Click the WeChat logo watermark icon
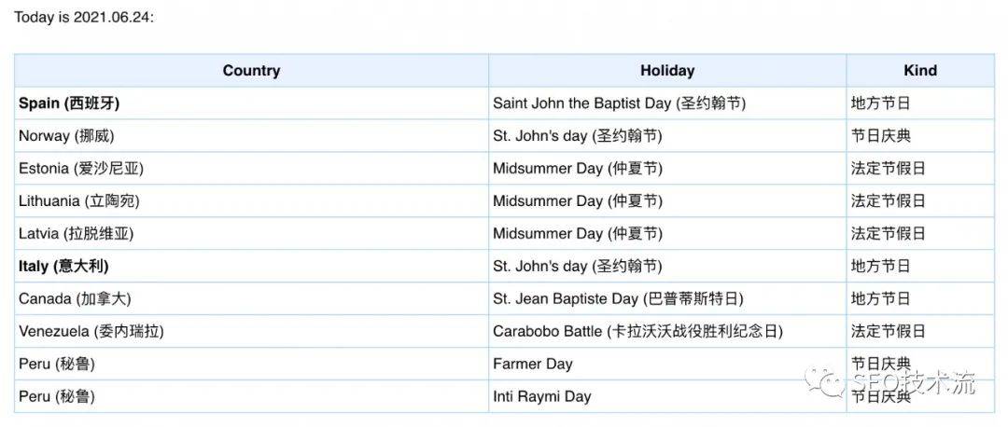Image resolution: width=1008 pixels, height=427 pixels. click(823, 381)
